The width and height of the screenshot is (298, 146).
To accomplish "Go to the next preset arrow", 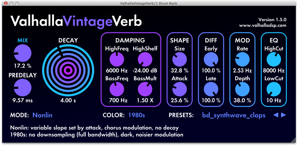I will (x=283, y=115).
